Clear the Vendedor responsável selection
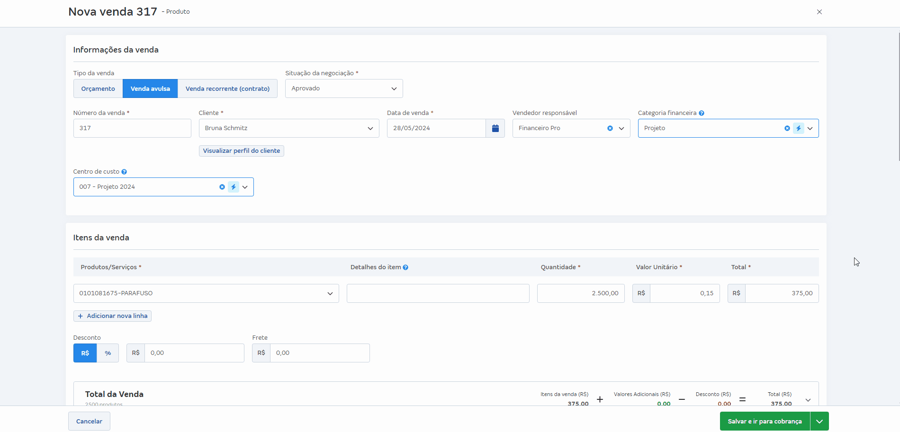 610,128
